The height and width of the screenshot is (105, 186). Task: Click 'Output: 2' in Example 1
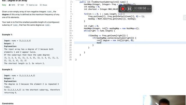tap(9, 43)
